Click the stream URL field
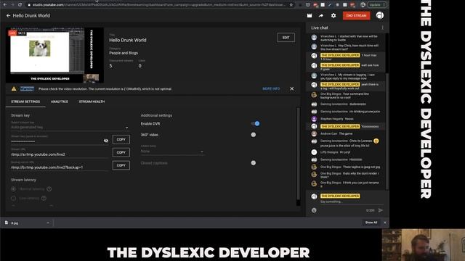 [x=60, y=154]
